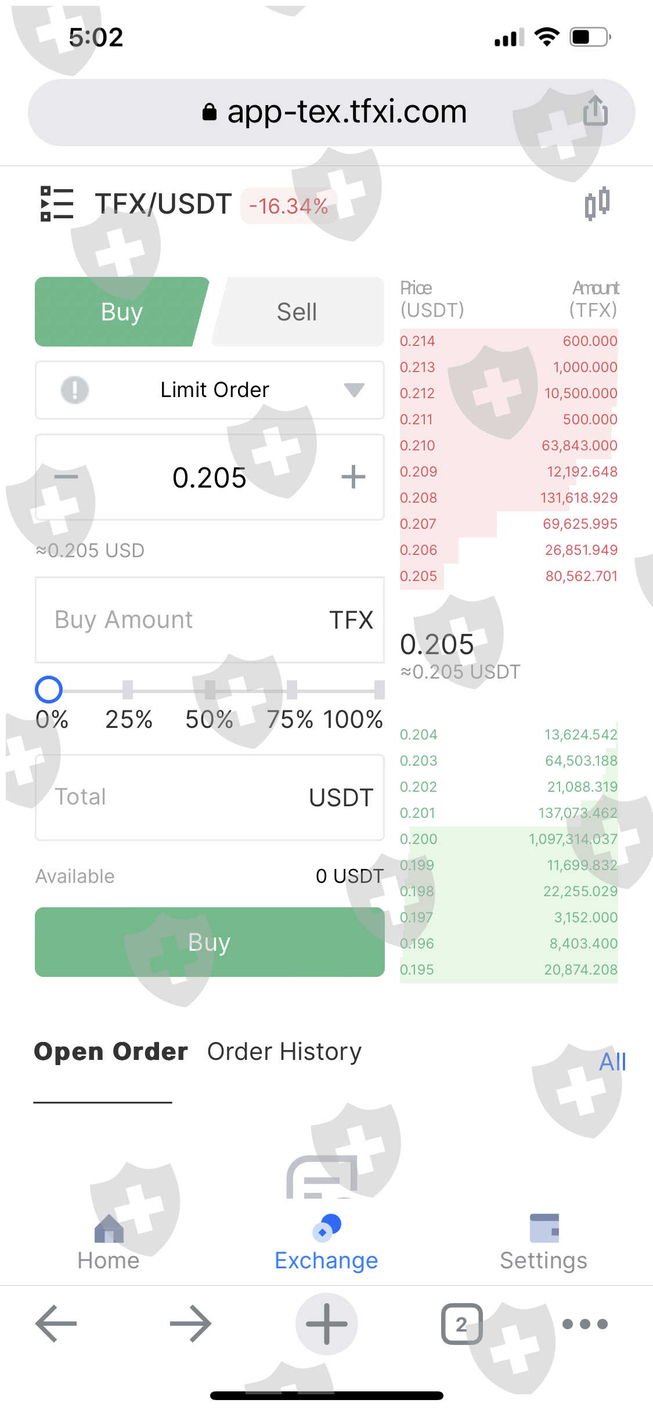Switch to the Sell side

point(297,312)
